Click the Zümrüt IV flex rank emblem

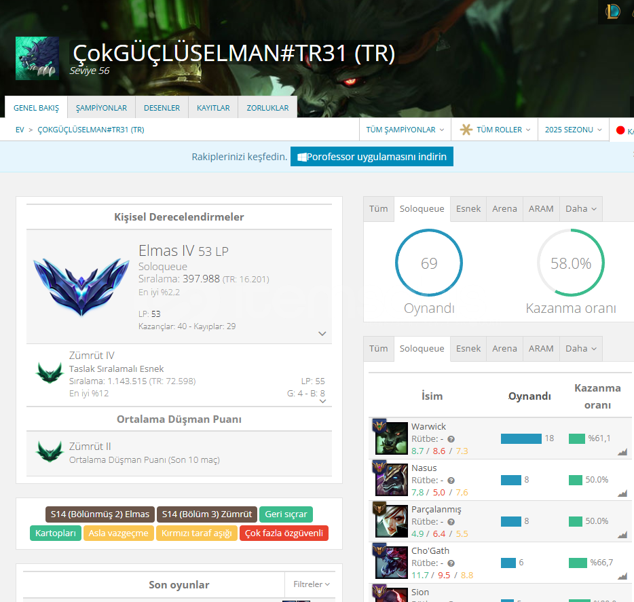pyautogui.click(x=50, y=373)
